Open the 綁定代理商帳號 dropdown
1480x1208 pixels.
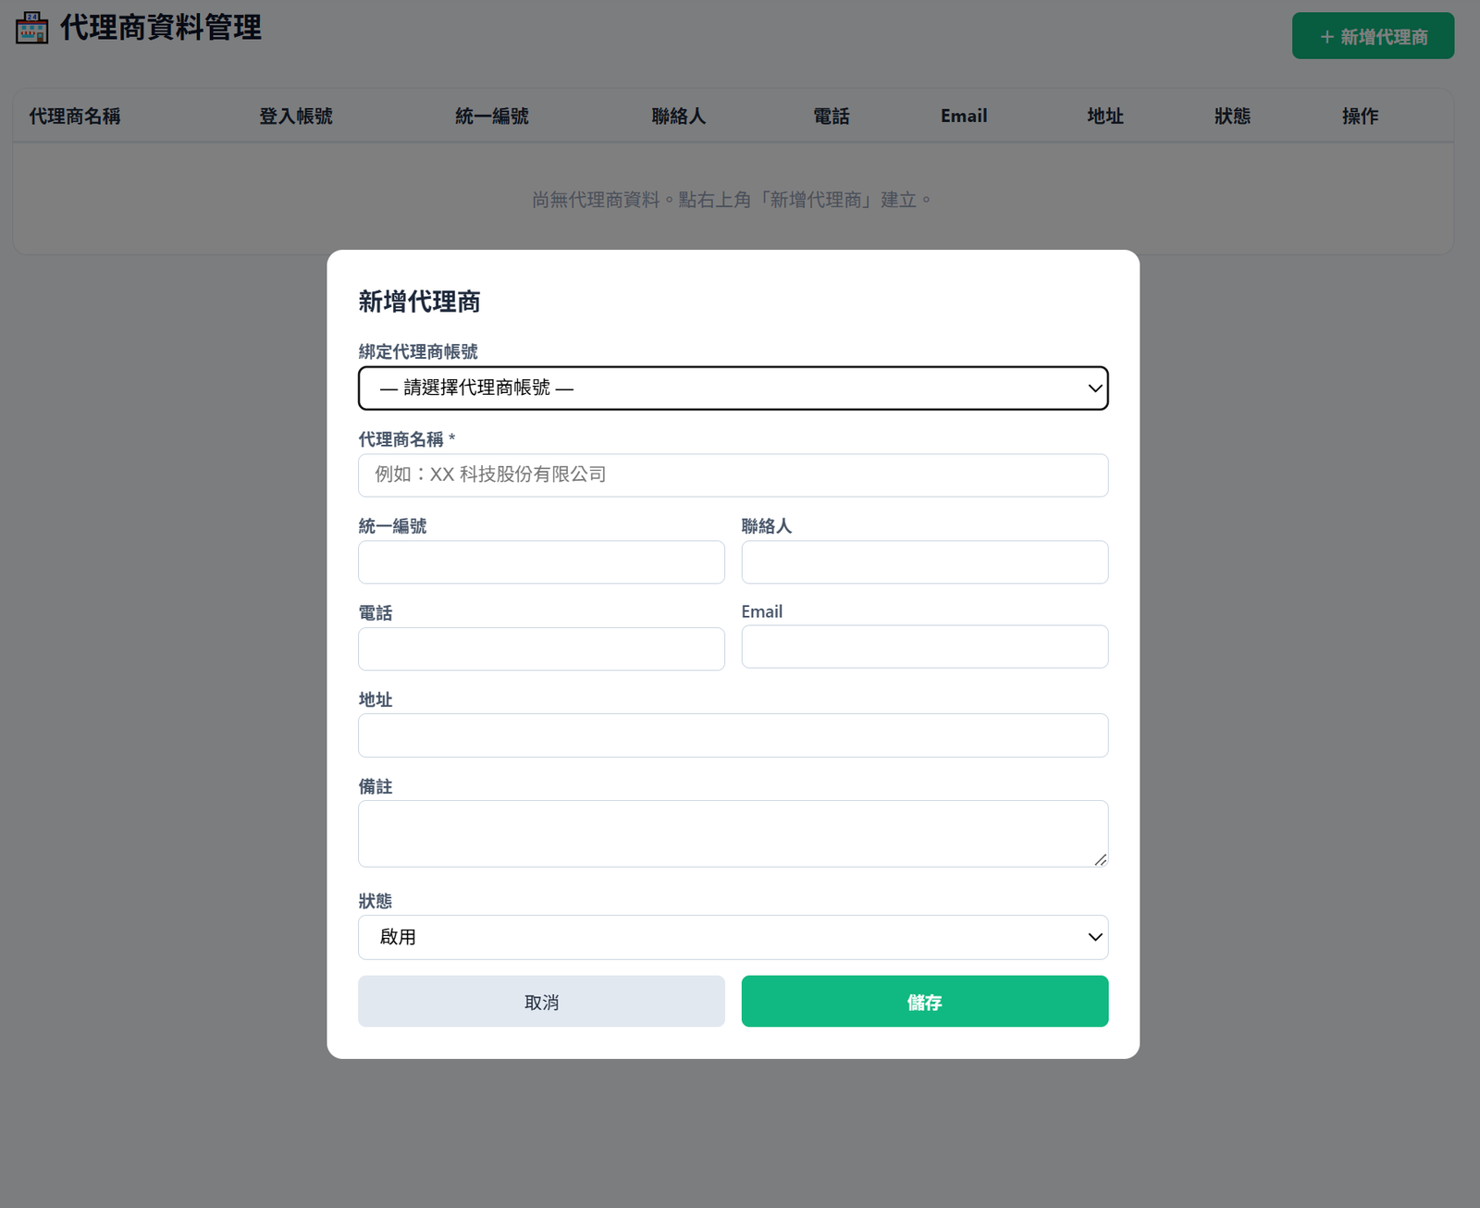coord(733,388)
